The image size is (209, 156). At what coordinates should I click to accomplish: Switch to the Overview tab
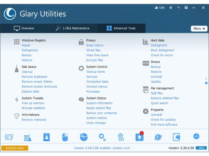pos(24,28)
